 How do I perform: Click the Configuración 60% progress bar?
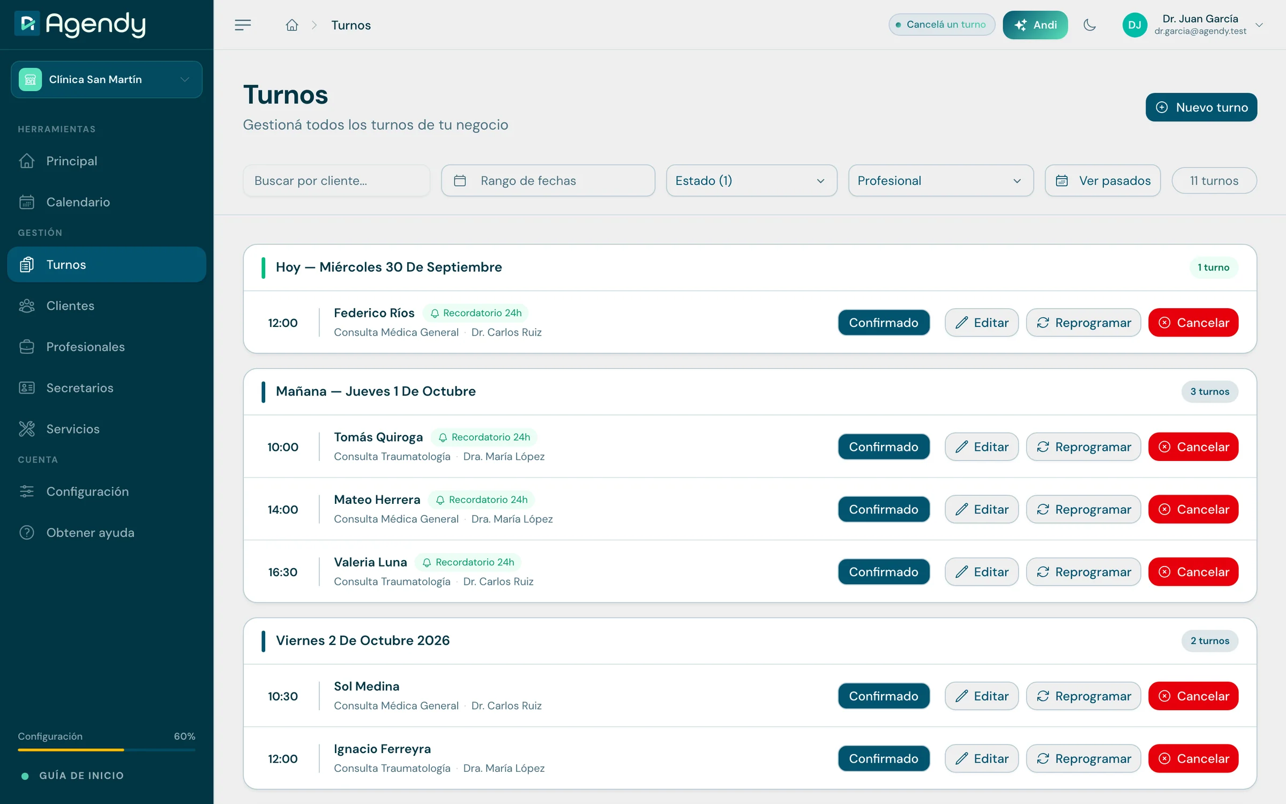pyautogui.click(x=107, y=750)
